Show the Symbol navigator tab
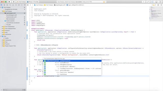The image size is (163, 91). (x=7, y=5)
